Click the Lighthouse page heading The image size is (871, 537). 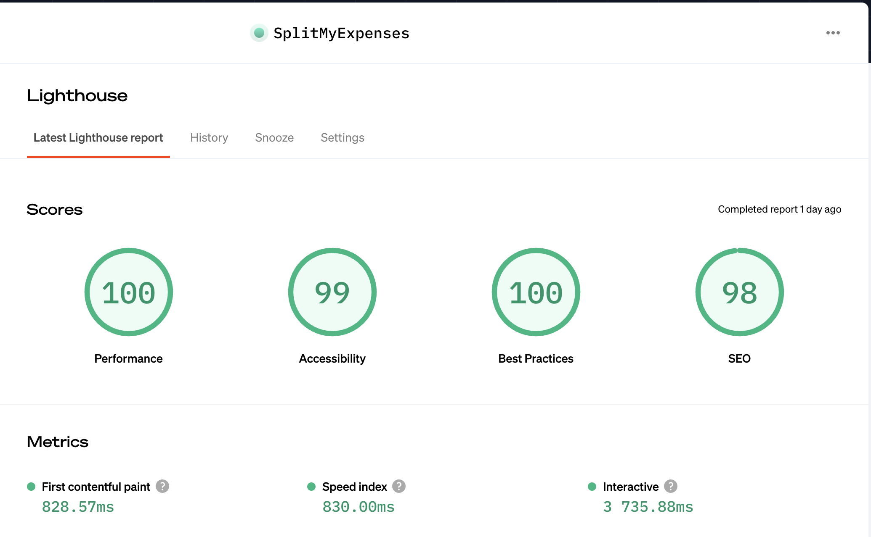click(77, 96)
